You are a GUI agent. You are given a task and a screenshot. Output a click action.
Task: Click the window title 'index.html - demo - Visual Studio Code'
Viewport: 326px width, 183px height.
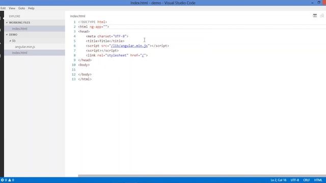(163, 3)
